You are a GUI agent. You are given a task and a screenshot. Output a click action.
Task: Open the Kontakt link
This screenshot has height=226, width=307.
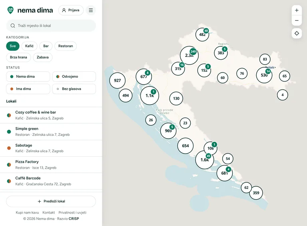pyautogui.click(x=48, y=212)
